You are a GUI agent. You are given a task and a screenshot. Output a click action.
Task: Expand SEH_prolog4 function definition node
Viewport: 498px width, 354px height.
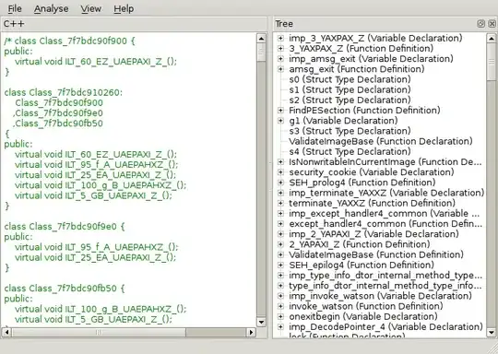(280, 183)
